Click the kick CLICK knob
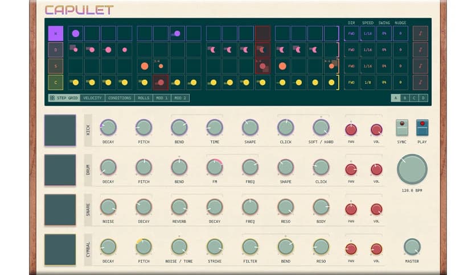 (x=285, y=127)
